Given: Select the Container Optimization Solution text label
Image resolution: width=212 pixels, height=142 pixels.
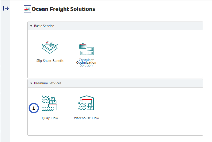Looking at the screenshot, I should [86, 63].
